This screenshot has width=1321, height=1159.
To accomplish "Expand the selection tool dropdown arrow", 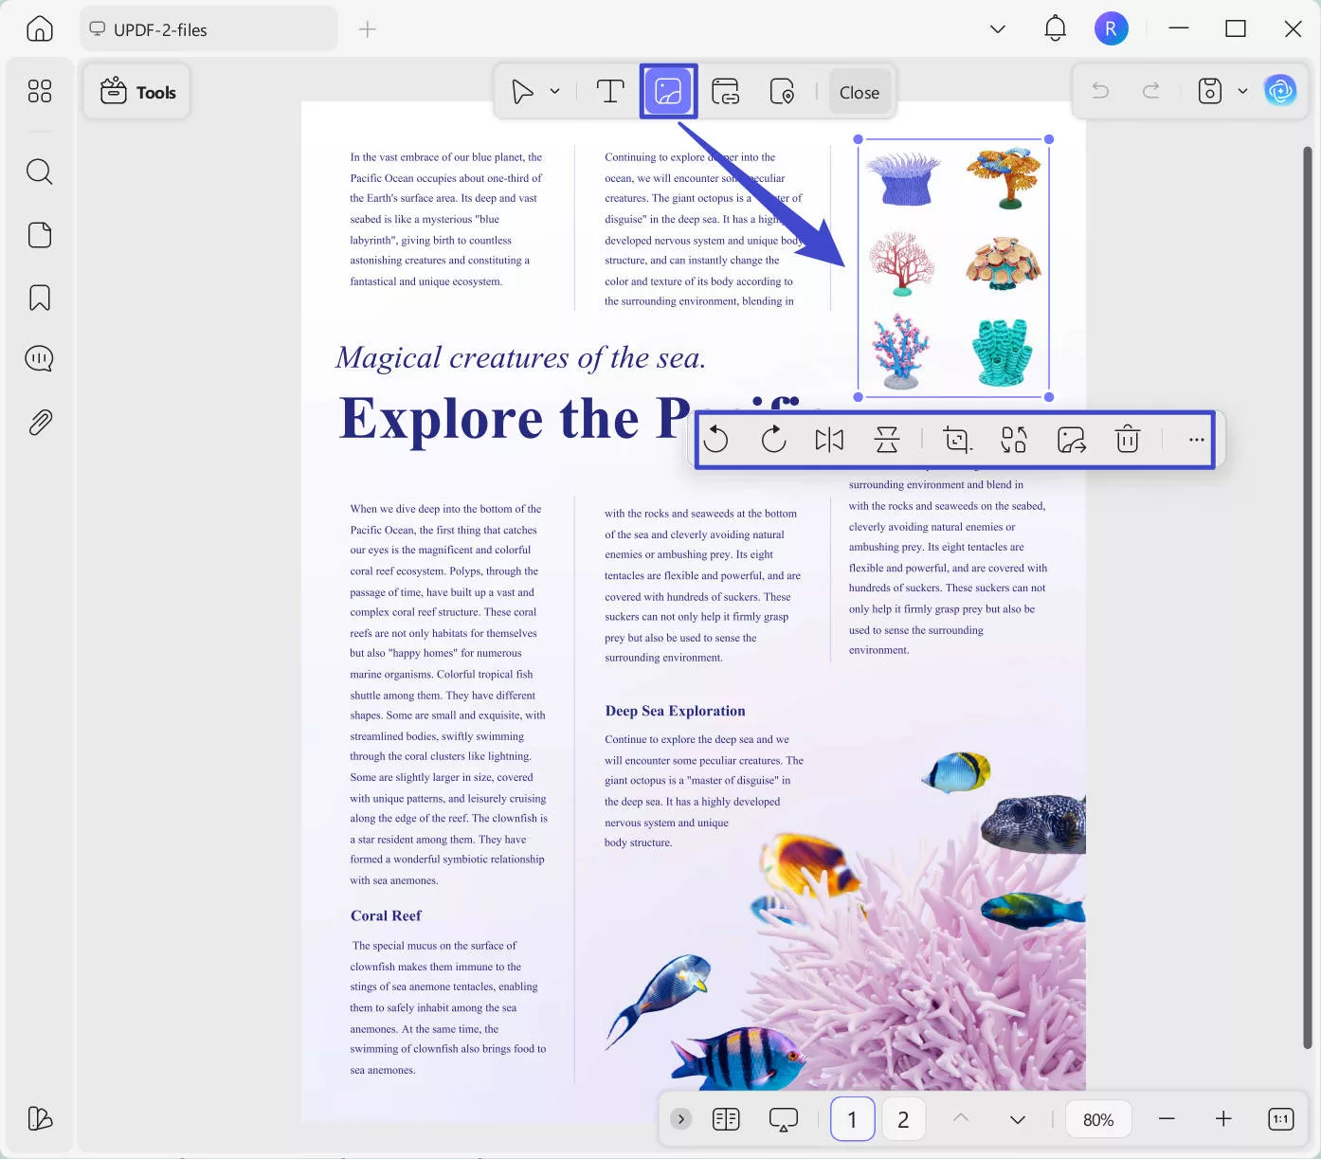I will coord(554,92).
